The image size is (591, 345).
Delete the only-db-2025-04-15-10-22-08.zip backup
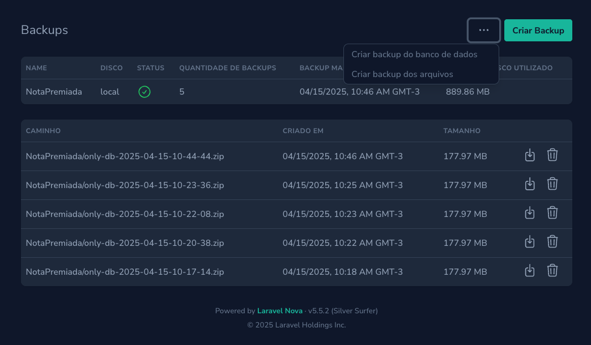(x=552, y=213)
